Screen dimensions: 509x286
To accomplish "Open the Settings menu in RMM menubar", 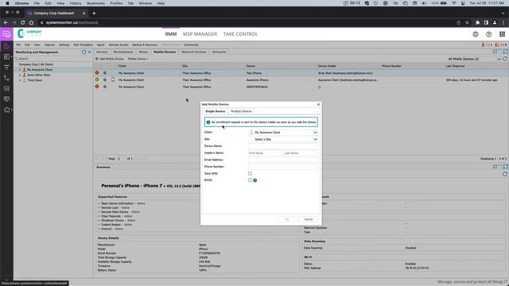I will point(64,44).
